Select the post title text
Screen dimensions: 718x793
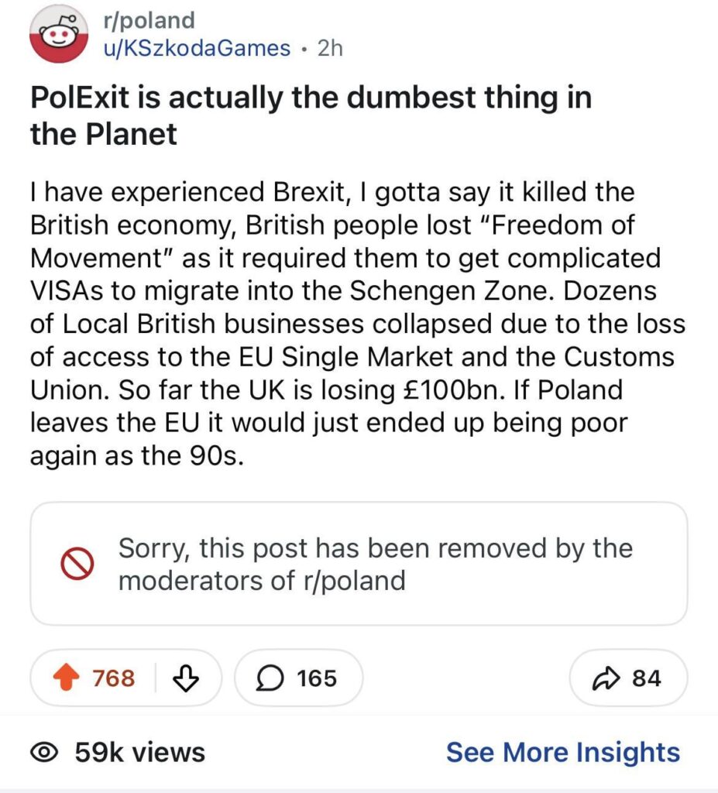point(310,114)
